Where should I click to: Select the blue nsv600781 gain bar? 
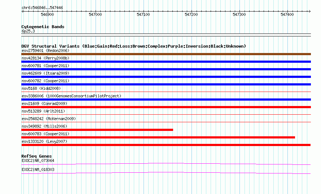pos(166,69)
